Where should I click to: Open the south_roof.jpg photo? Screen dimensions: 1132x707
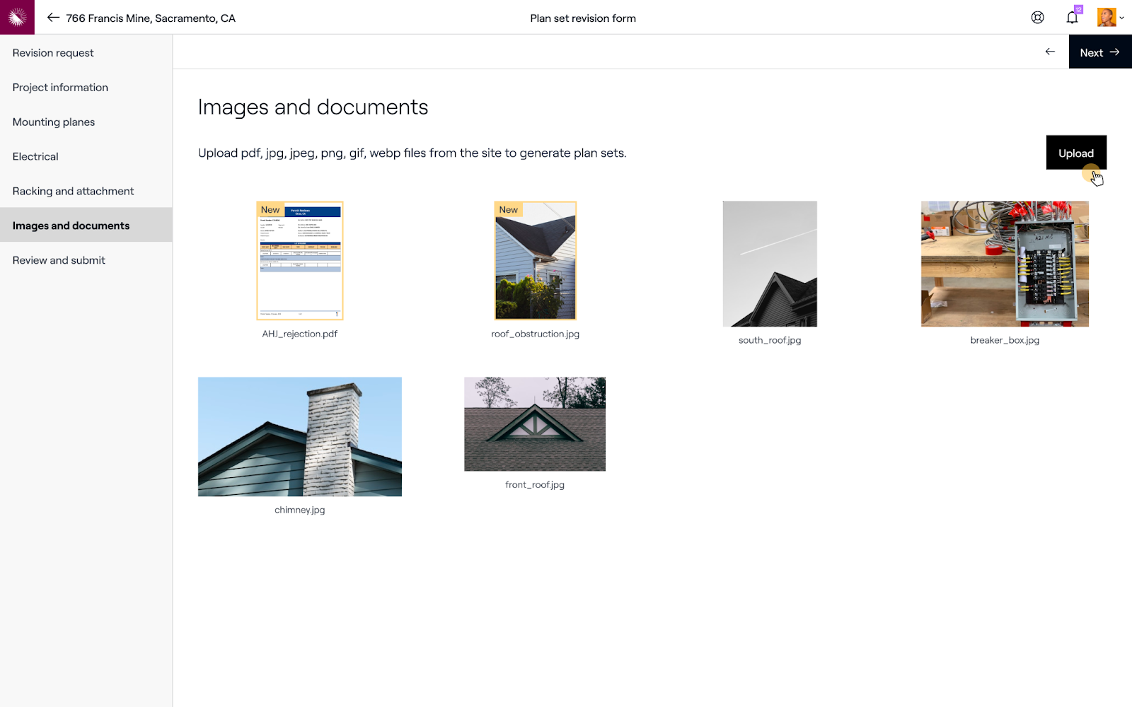pos(770,264)
